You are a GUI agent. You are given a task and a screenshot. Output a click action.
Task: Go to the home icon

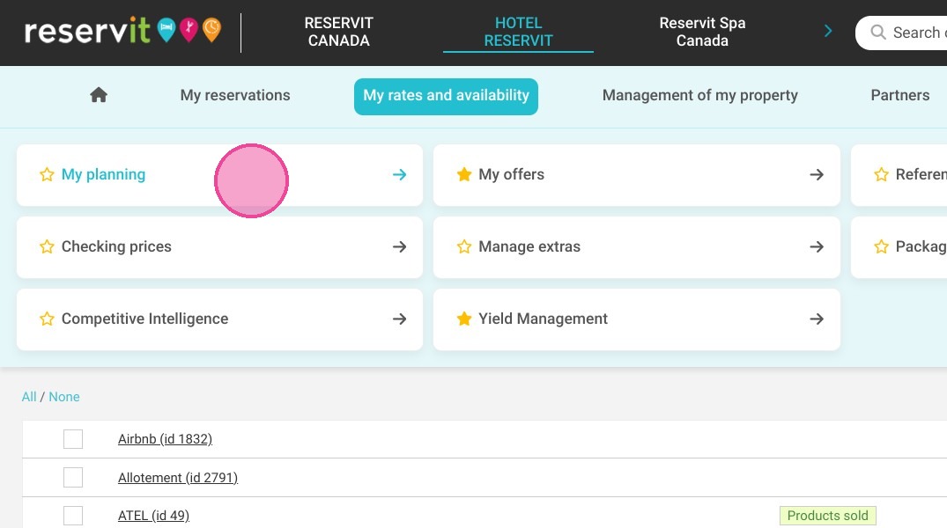pos(99,95)
